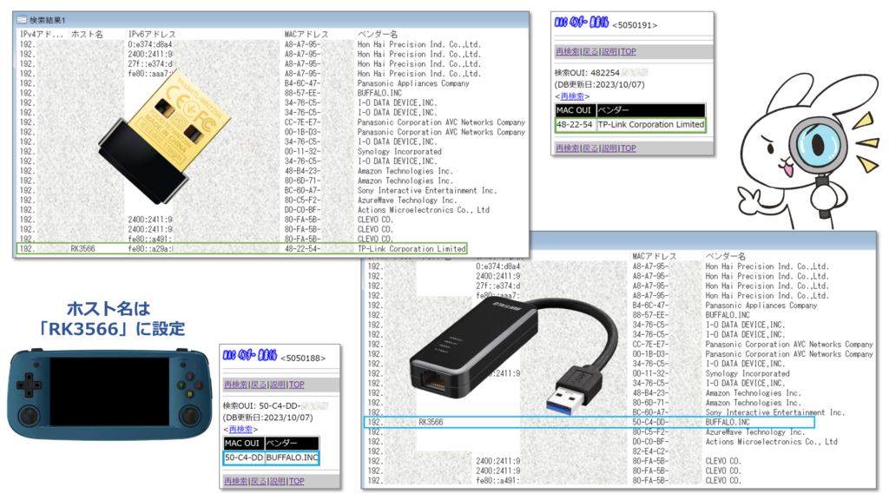Select Actions Microelectronics Co., Ltd in 検索結果1 window
This screenshot has width=889, height=500.
point(423,210)
